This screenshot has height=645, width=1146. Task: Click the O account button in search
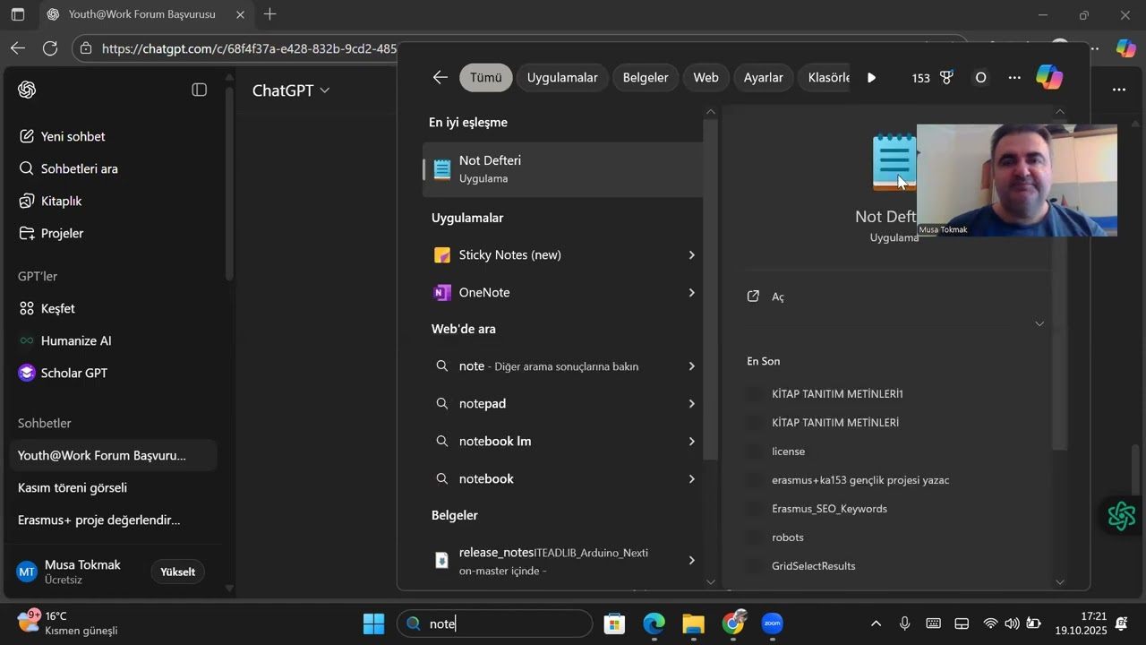[x=980, y=78]
